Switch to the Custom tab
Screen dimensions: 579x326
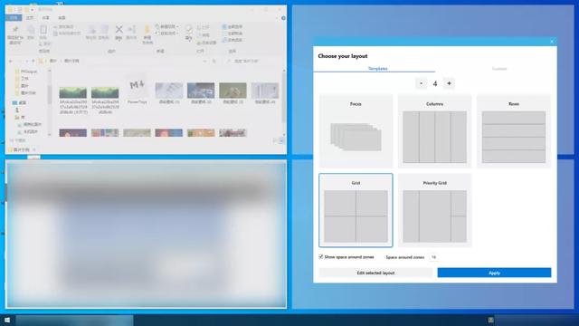coord(498,69)
